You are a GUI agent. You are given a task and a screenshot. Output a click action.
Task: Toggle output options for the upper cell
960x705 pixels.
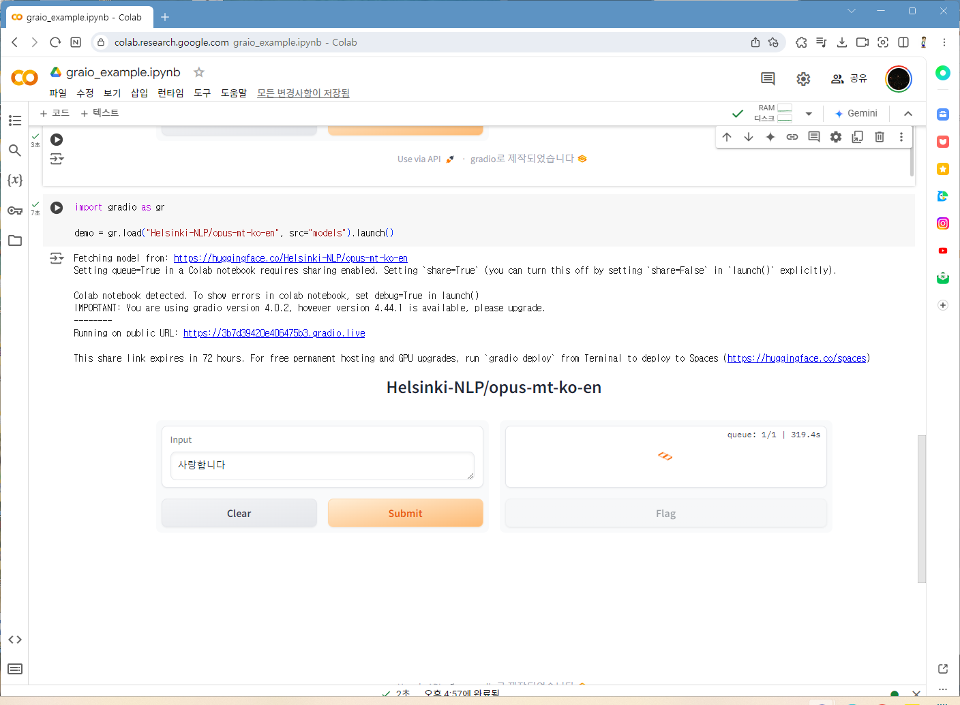click(x=57, y=159)
